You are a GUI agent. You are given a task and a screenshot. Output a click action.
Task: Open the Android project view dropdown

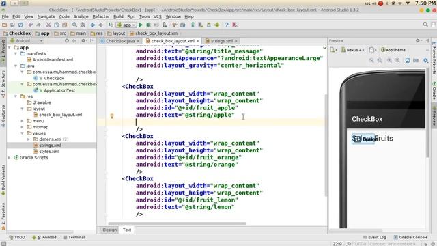(26, 41)
